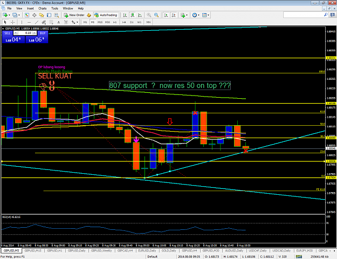Open the Insert menu
This screenshot has width=337, height=259.
point(30,9)
